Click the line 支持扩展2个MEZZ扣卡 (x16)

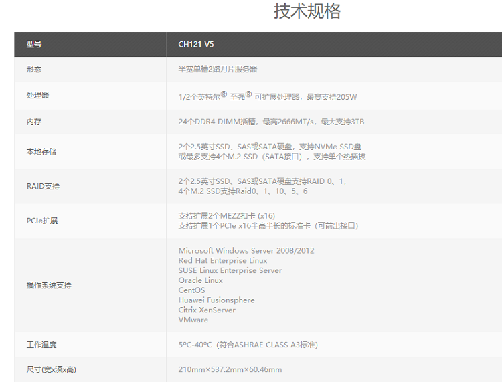[227, 216]
